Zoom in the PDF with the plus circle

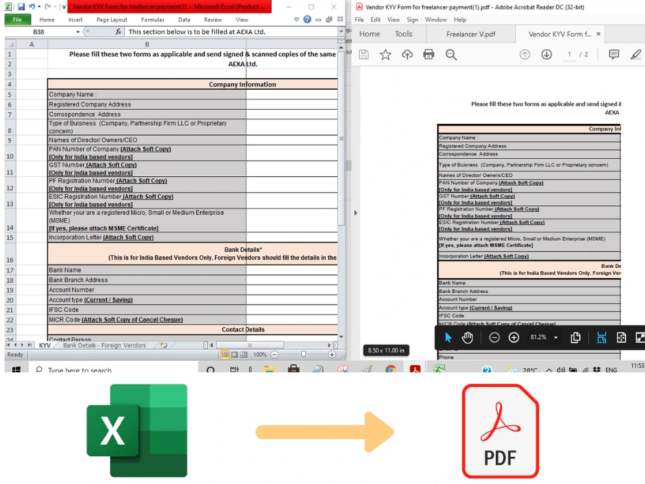click(x=513, y=338)
